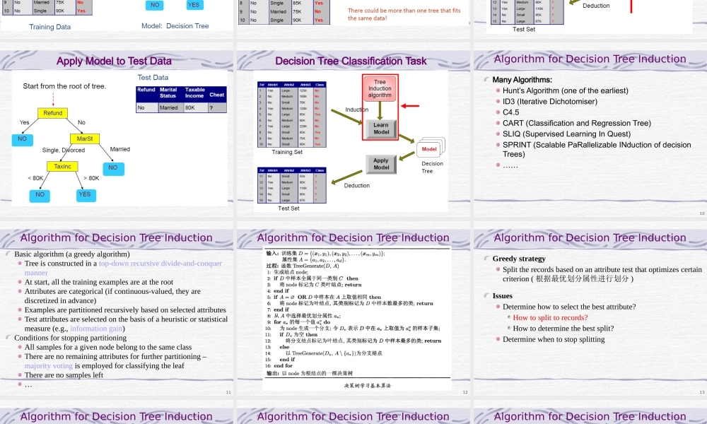This screenshot has height=424, width=707.
Task: Click the 'information gain' highlighted text
Action: point(96,329)
